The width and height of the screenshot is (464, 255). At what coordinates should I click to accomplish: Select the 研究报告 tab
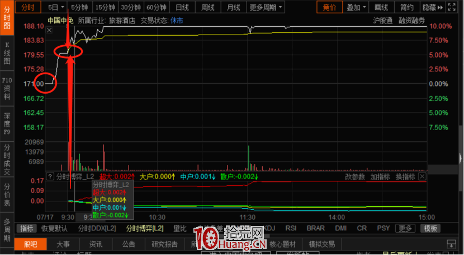click(x=164, y=244)
